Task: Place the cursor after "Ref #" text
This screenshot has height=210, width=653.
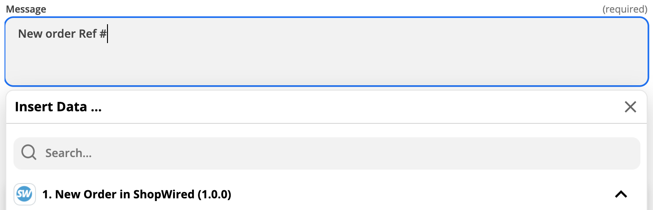Action: (107, 34)
